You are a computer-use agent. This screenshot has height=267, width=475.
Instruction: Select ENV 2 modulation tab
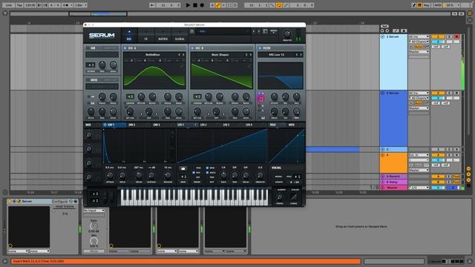tap(132, 125)
